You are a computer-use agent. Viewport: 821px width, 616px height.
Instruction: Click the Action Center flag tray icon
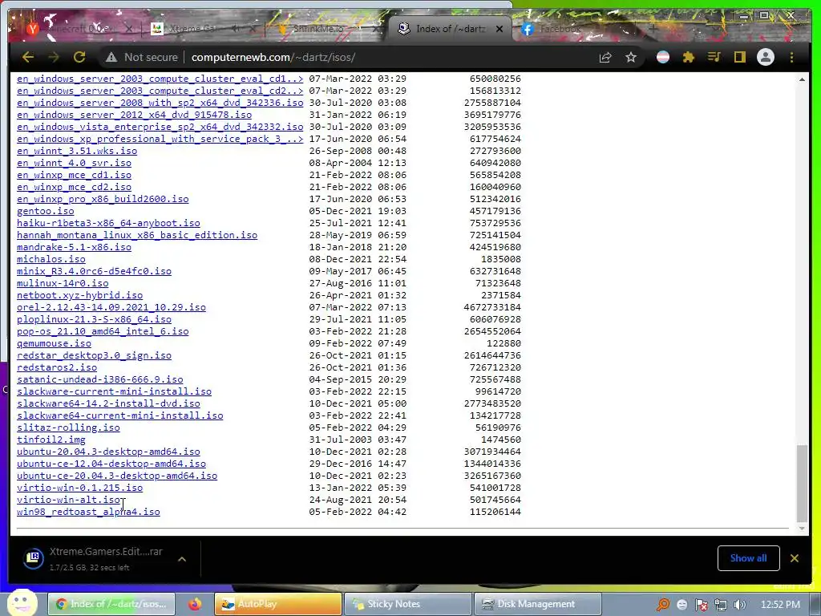[701, 605]
